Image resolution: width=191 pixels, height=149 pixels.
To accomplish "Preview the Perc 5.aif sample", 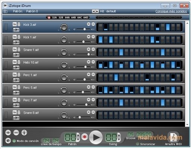I will pos(16,93).
